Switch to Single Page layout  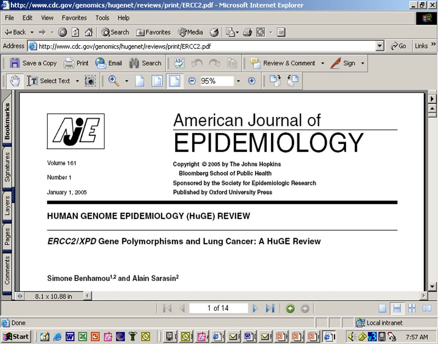(382, 308)
